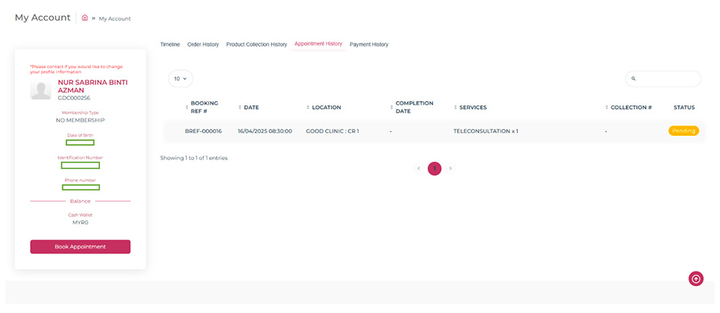Open the Payment History tab
720x313 pixels.
pos(369,45)
